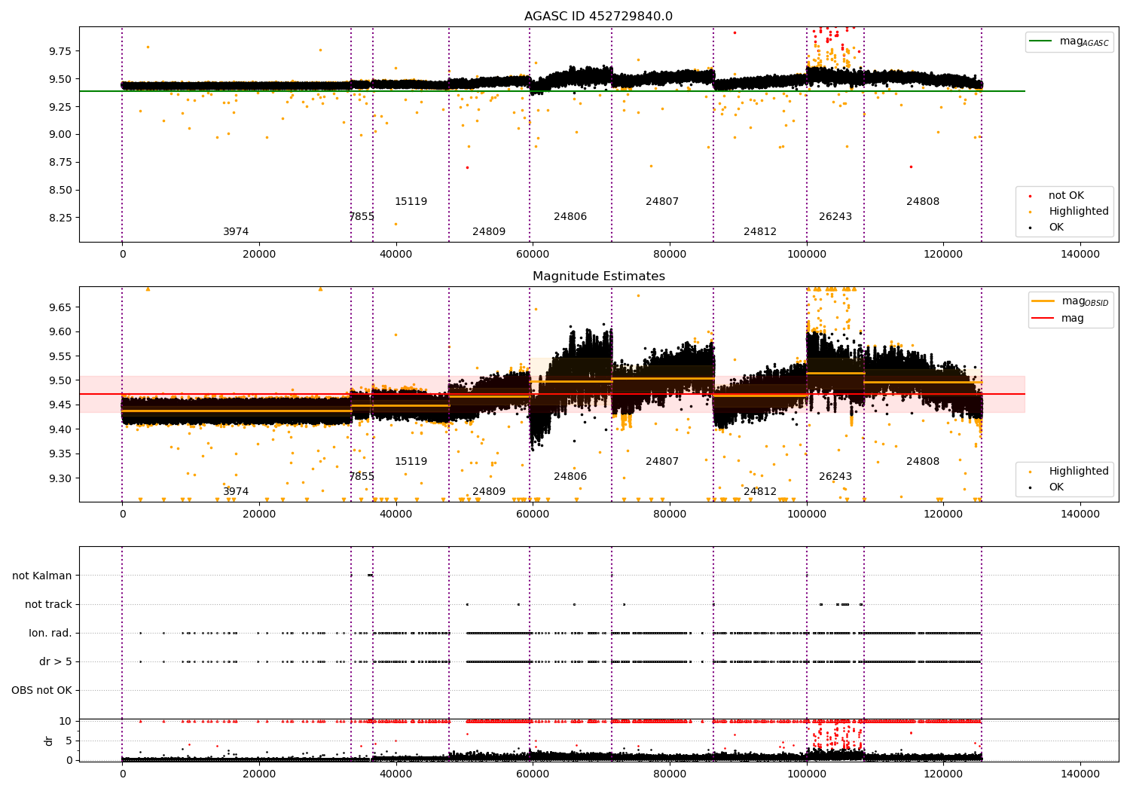Click the 8.25 y-axis tick label
This screenshot has height=791, width=1130.
(x=60, y=218)
